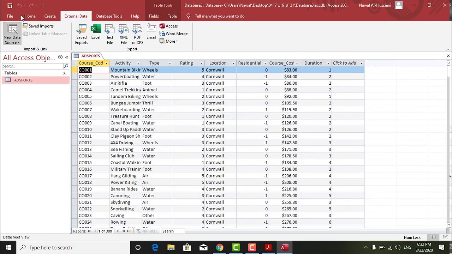Screen dimensions: 452x254
Task: Go to next record
Action: (x=118, y=231)
